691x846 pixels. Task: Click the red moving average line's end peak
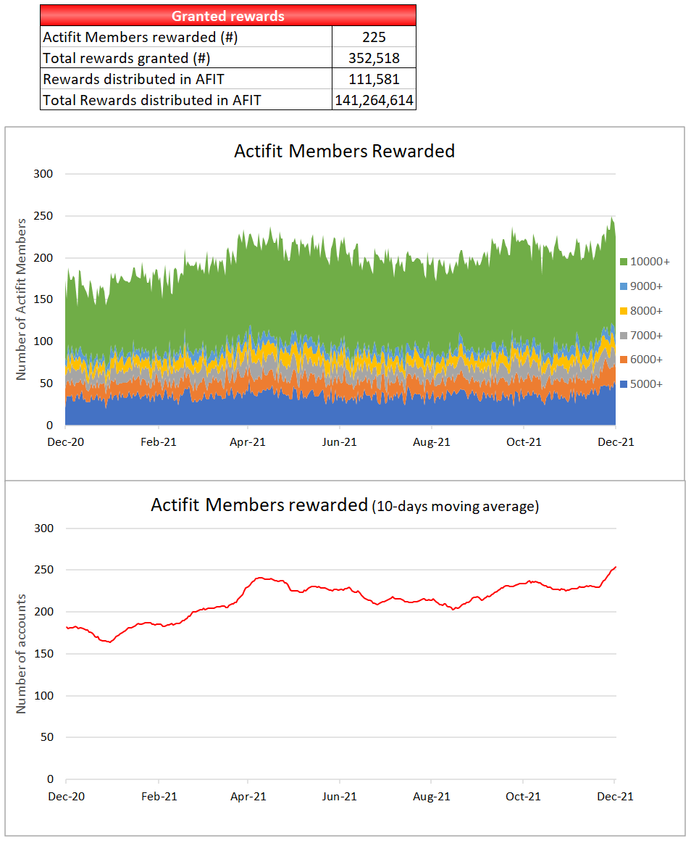615,568
